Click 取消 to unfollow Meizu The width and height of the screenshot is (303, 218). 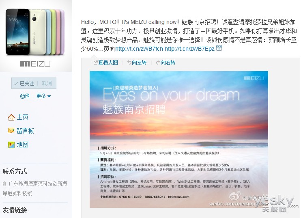click(x=47, y=83)
